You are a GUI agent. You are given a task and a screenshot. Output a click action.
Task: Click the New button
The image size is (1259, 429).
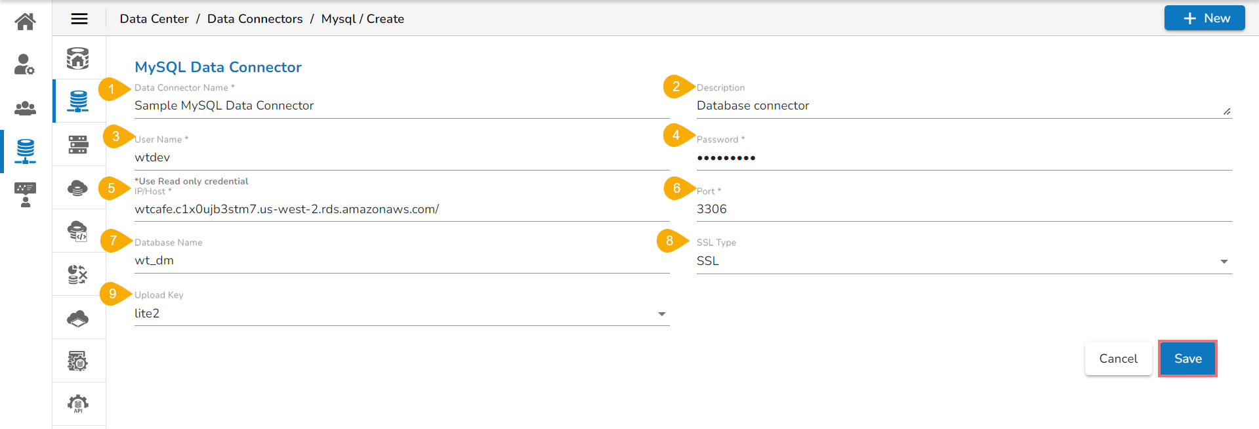point(1205,18)
